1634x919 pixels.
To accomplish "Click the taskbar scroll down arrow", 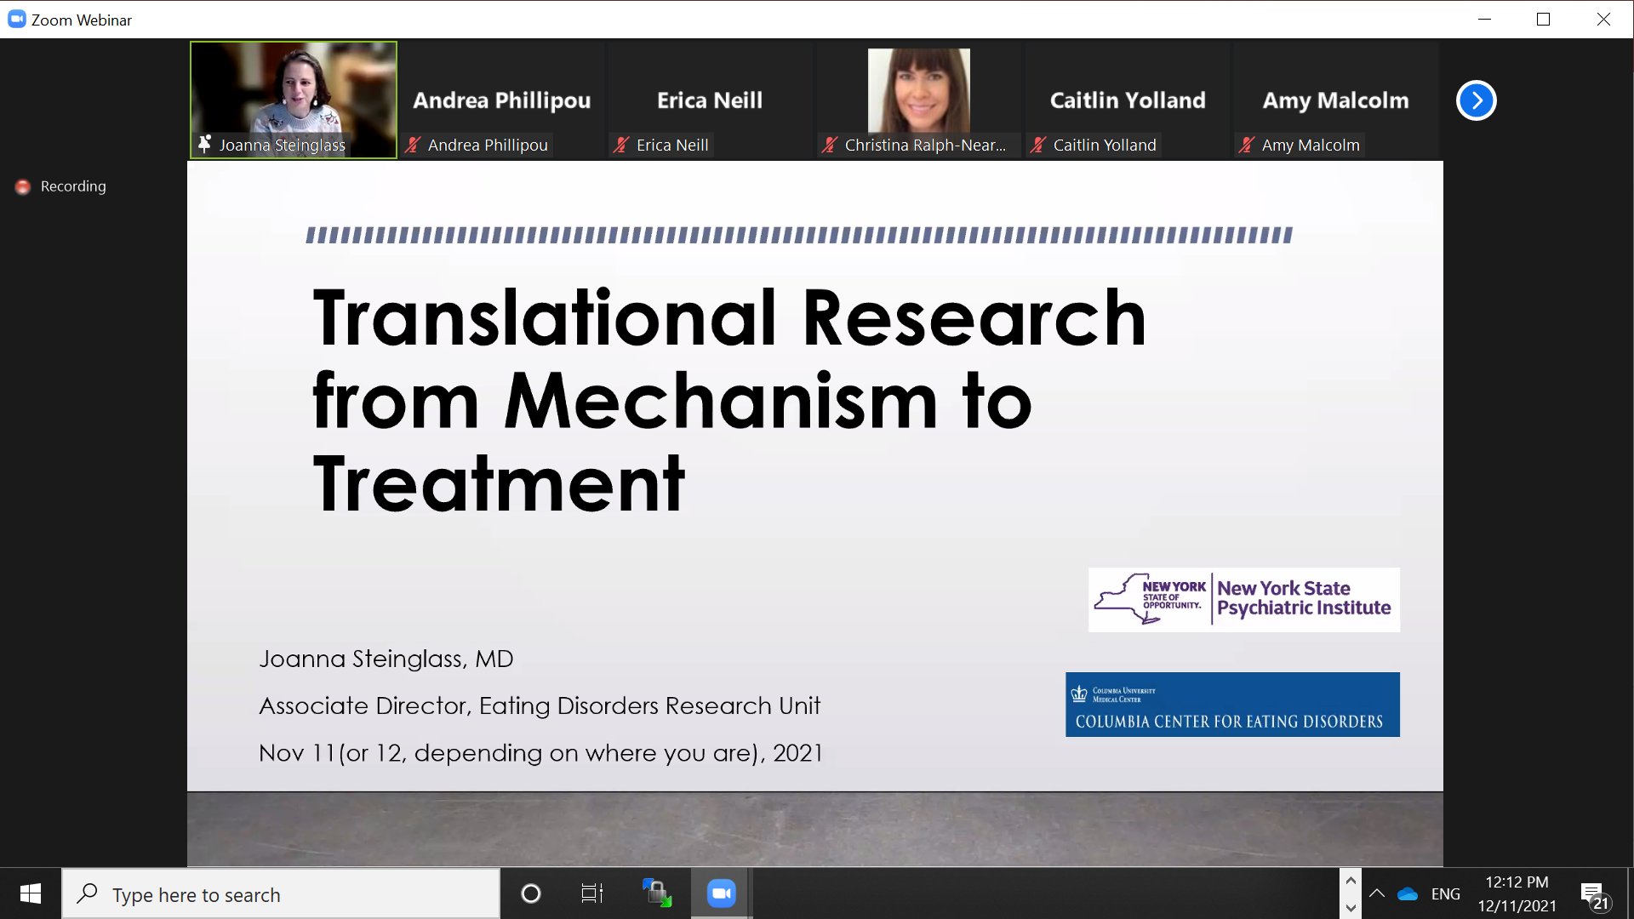I will (x=1351, y=908).
